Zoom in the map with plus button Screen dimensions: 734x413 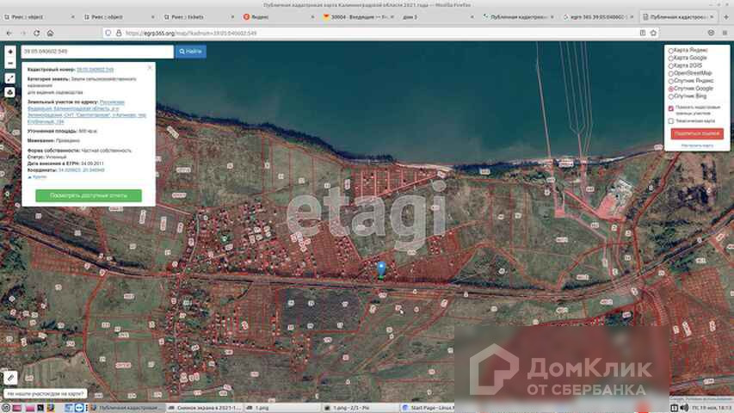coord(9,52)
